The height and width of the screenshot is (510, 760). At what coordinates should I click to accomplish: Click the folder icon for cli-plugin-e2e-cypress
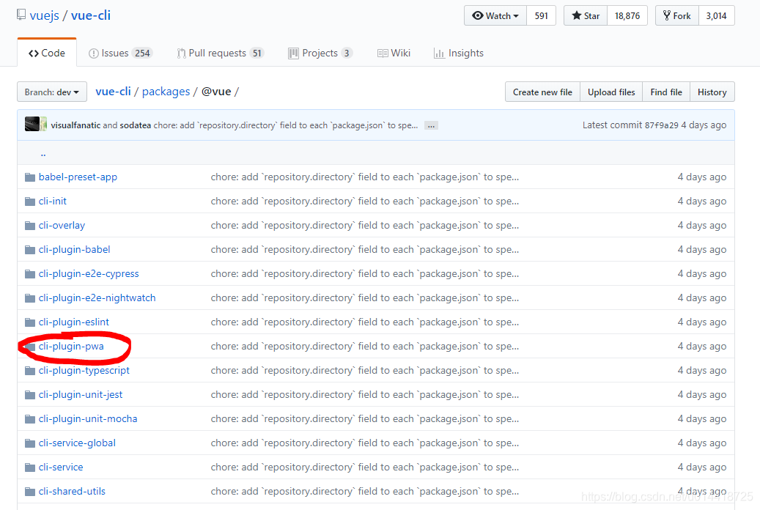point(30,274)
